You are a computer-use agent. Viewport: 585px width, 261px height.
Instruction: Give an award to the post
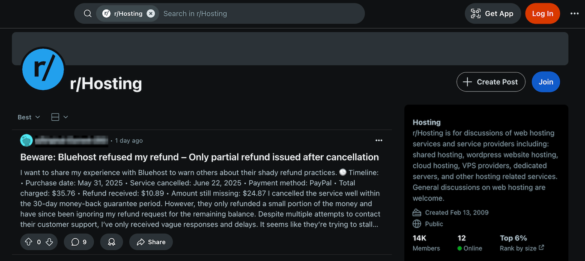[x=111, y=242]
